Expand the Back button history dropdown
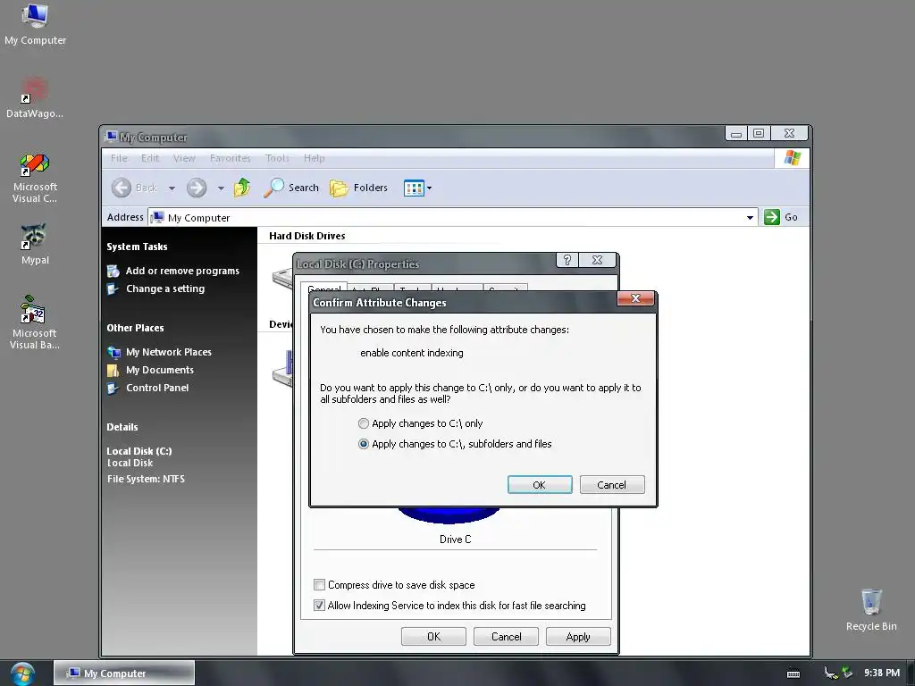915x686 pixels. (172, 188)
